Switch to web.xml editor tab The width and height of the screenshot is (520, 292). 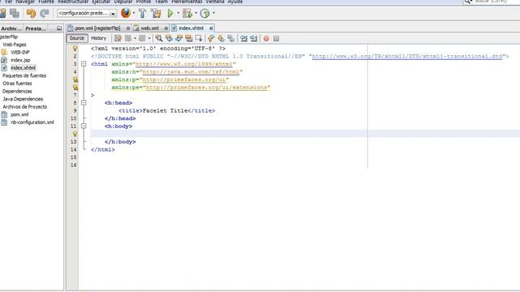point(149,28)
